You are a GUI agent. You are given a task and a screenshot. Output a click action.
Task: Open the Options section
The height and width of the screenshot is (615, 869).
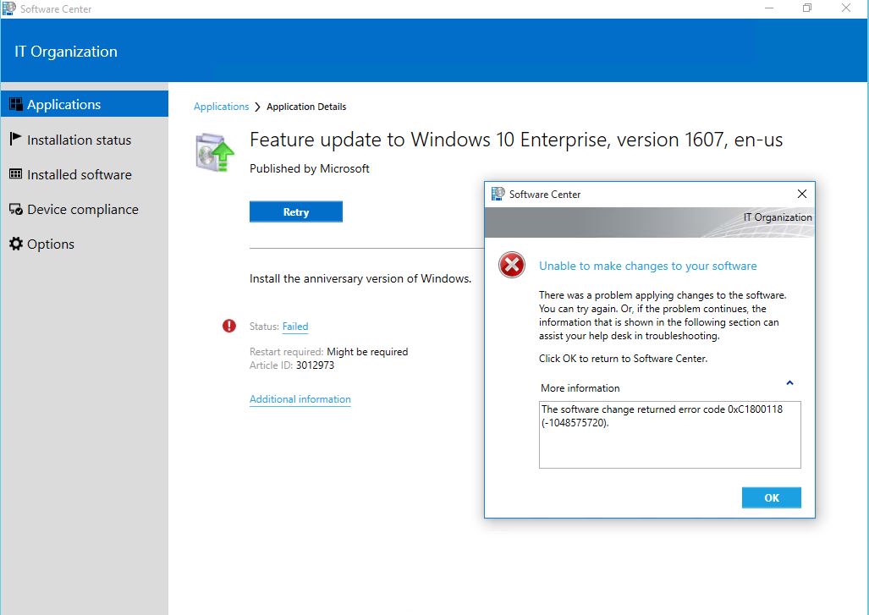(85, 244)
